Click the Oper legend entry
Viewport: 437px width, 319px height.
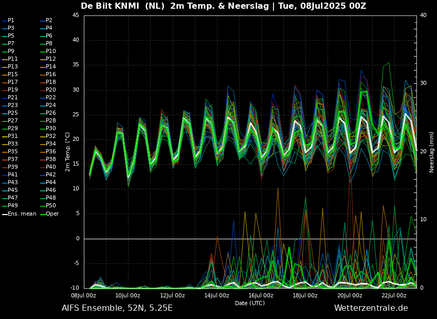[x=52, y=214]
